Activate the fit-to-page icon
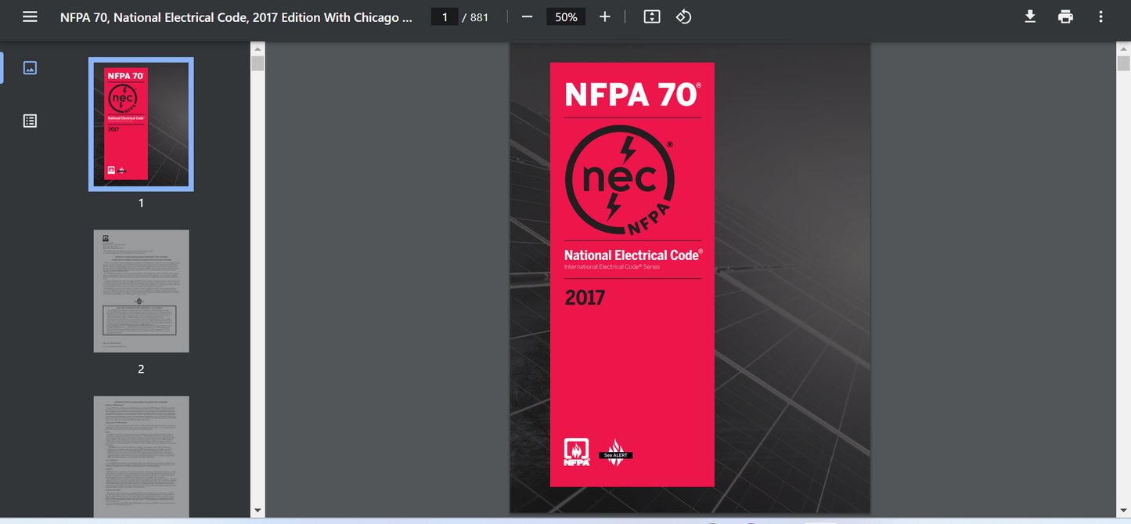 (651, 16)
